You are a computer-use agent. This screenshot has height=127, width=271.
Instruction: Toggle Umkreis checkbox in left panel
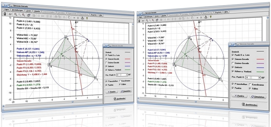(106, 66)
